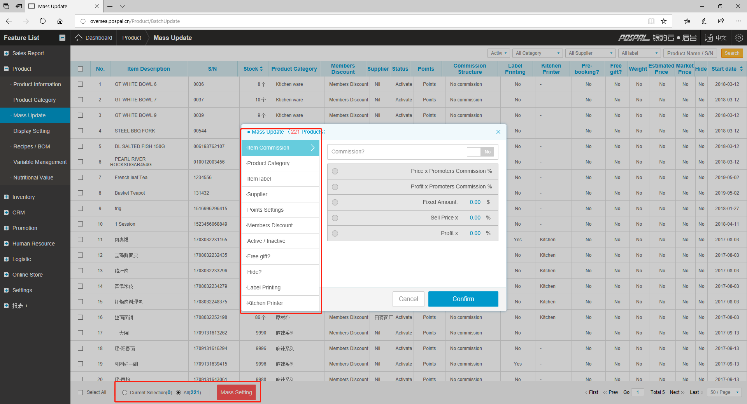Refresh the browser page

[x=43, y=21]
